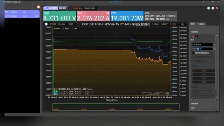Viewport: 224px width, 126px height.
Task: Toggle PWR series in chart legend
Action: (75, 28)
